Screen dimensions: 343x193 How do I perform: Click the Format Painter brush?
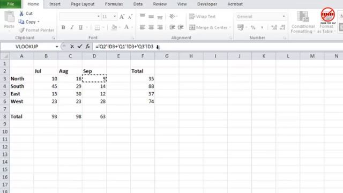21,30
